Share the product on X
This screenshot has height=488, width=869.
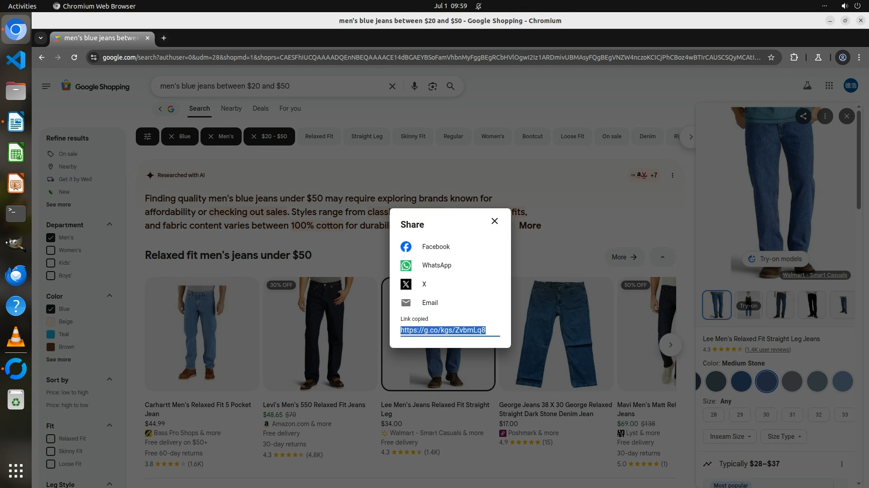[x=406, y=284]
